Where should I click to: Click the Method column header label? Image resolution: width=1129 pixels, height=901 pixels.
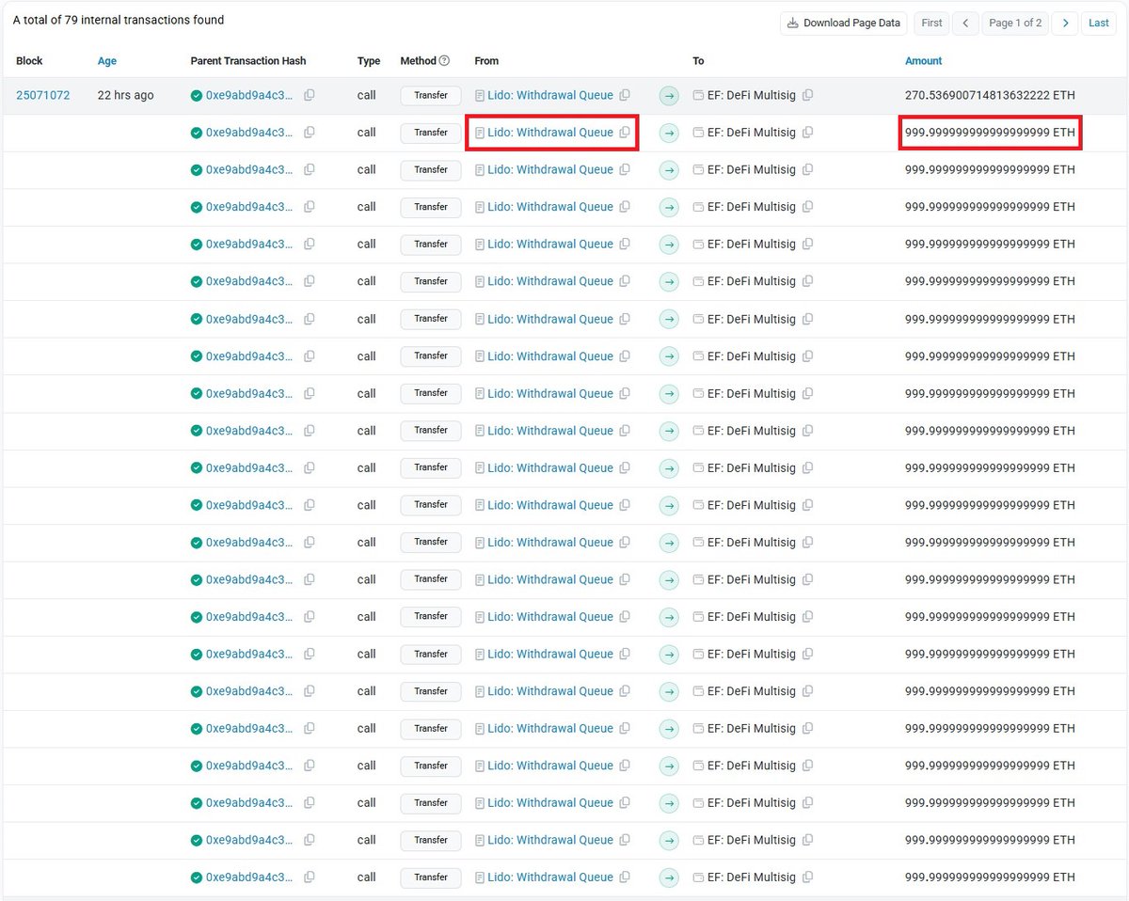418,61
